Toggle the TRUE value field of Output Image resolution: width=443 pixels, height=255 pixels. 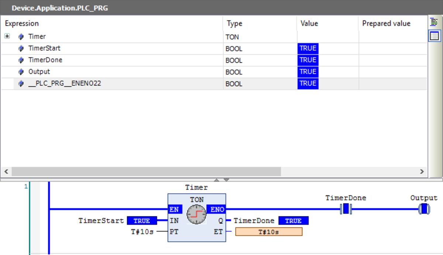[x=308, y=72]
